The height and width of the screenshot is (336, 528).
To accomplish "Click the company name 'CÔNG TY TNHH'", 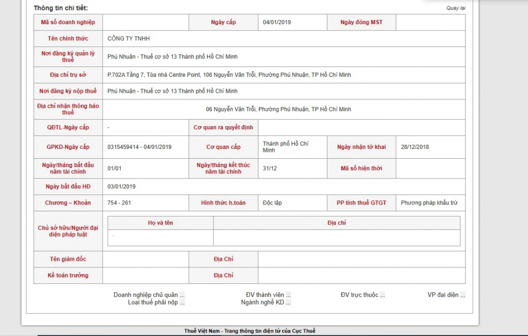I will pyautogui.click(x=128, y=39).
